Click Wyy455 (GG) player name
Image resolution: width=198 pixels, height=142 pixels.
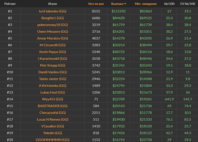(53, 99)
